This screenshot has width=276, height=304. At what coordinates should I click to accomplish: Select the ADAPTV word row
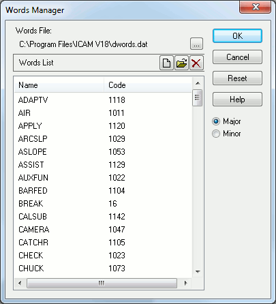tap(103, 100)
